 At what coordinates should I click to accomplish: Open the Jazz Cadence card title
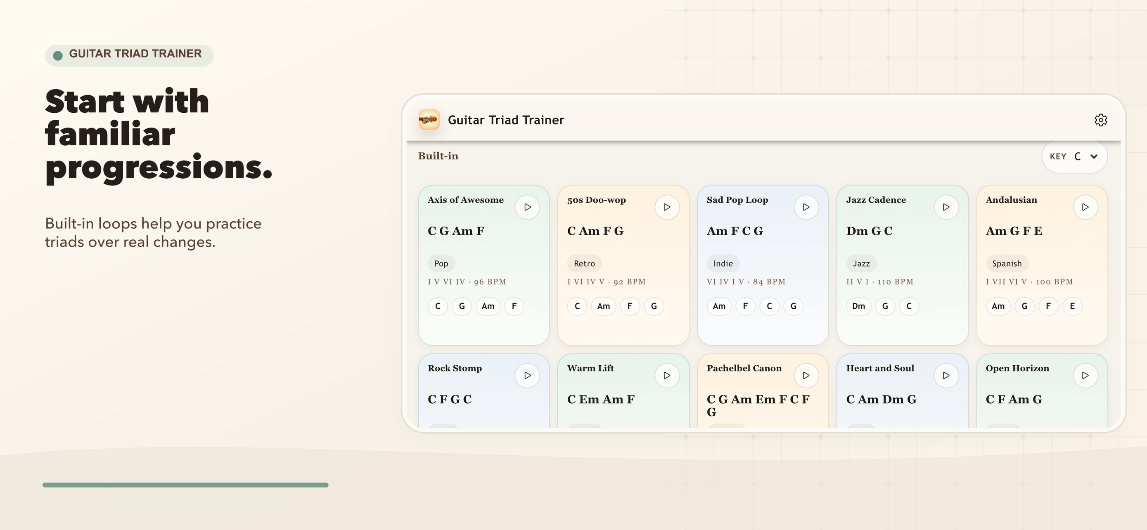(x=876, y=200)
